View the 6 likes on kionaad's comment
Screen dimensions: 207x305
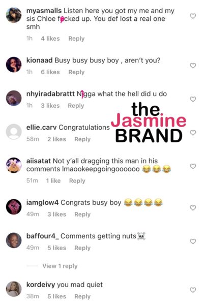click(50, 72)
